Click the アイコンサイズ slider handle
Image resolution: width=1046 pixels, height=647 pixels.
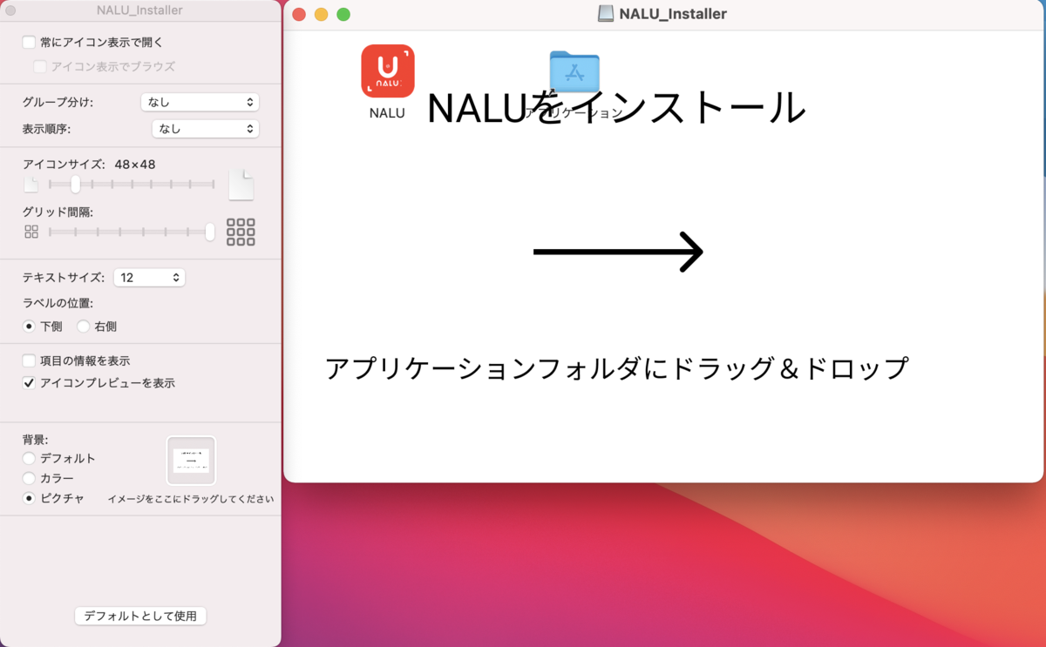point(76,184)
